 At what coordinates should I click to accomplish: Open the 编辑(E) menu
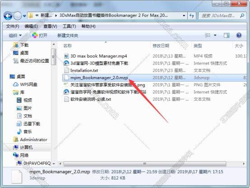tap(31, 26)
